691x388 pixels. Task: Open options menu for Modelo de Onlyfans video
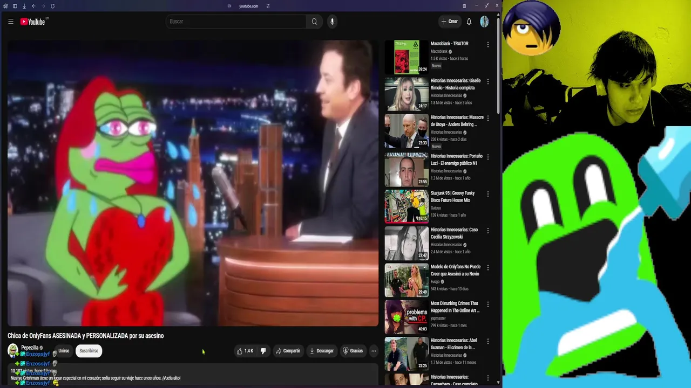[488, 267]
